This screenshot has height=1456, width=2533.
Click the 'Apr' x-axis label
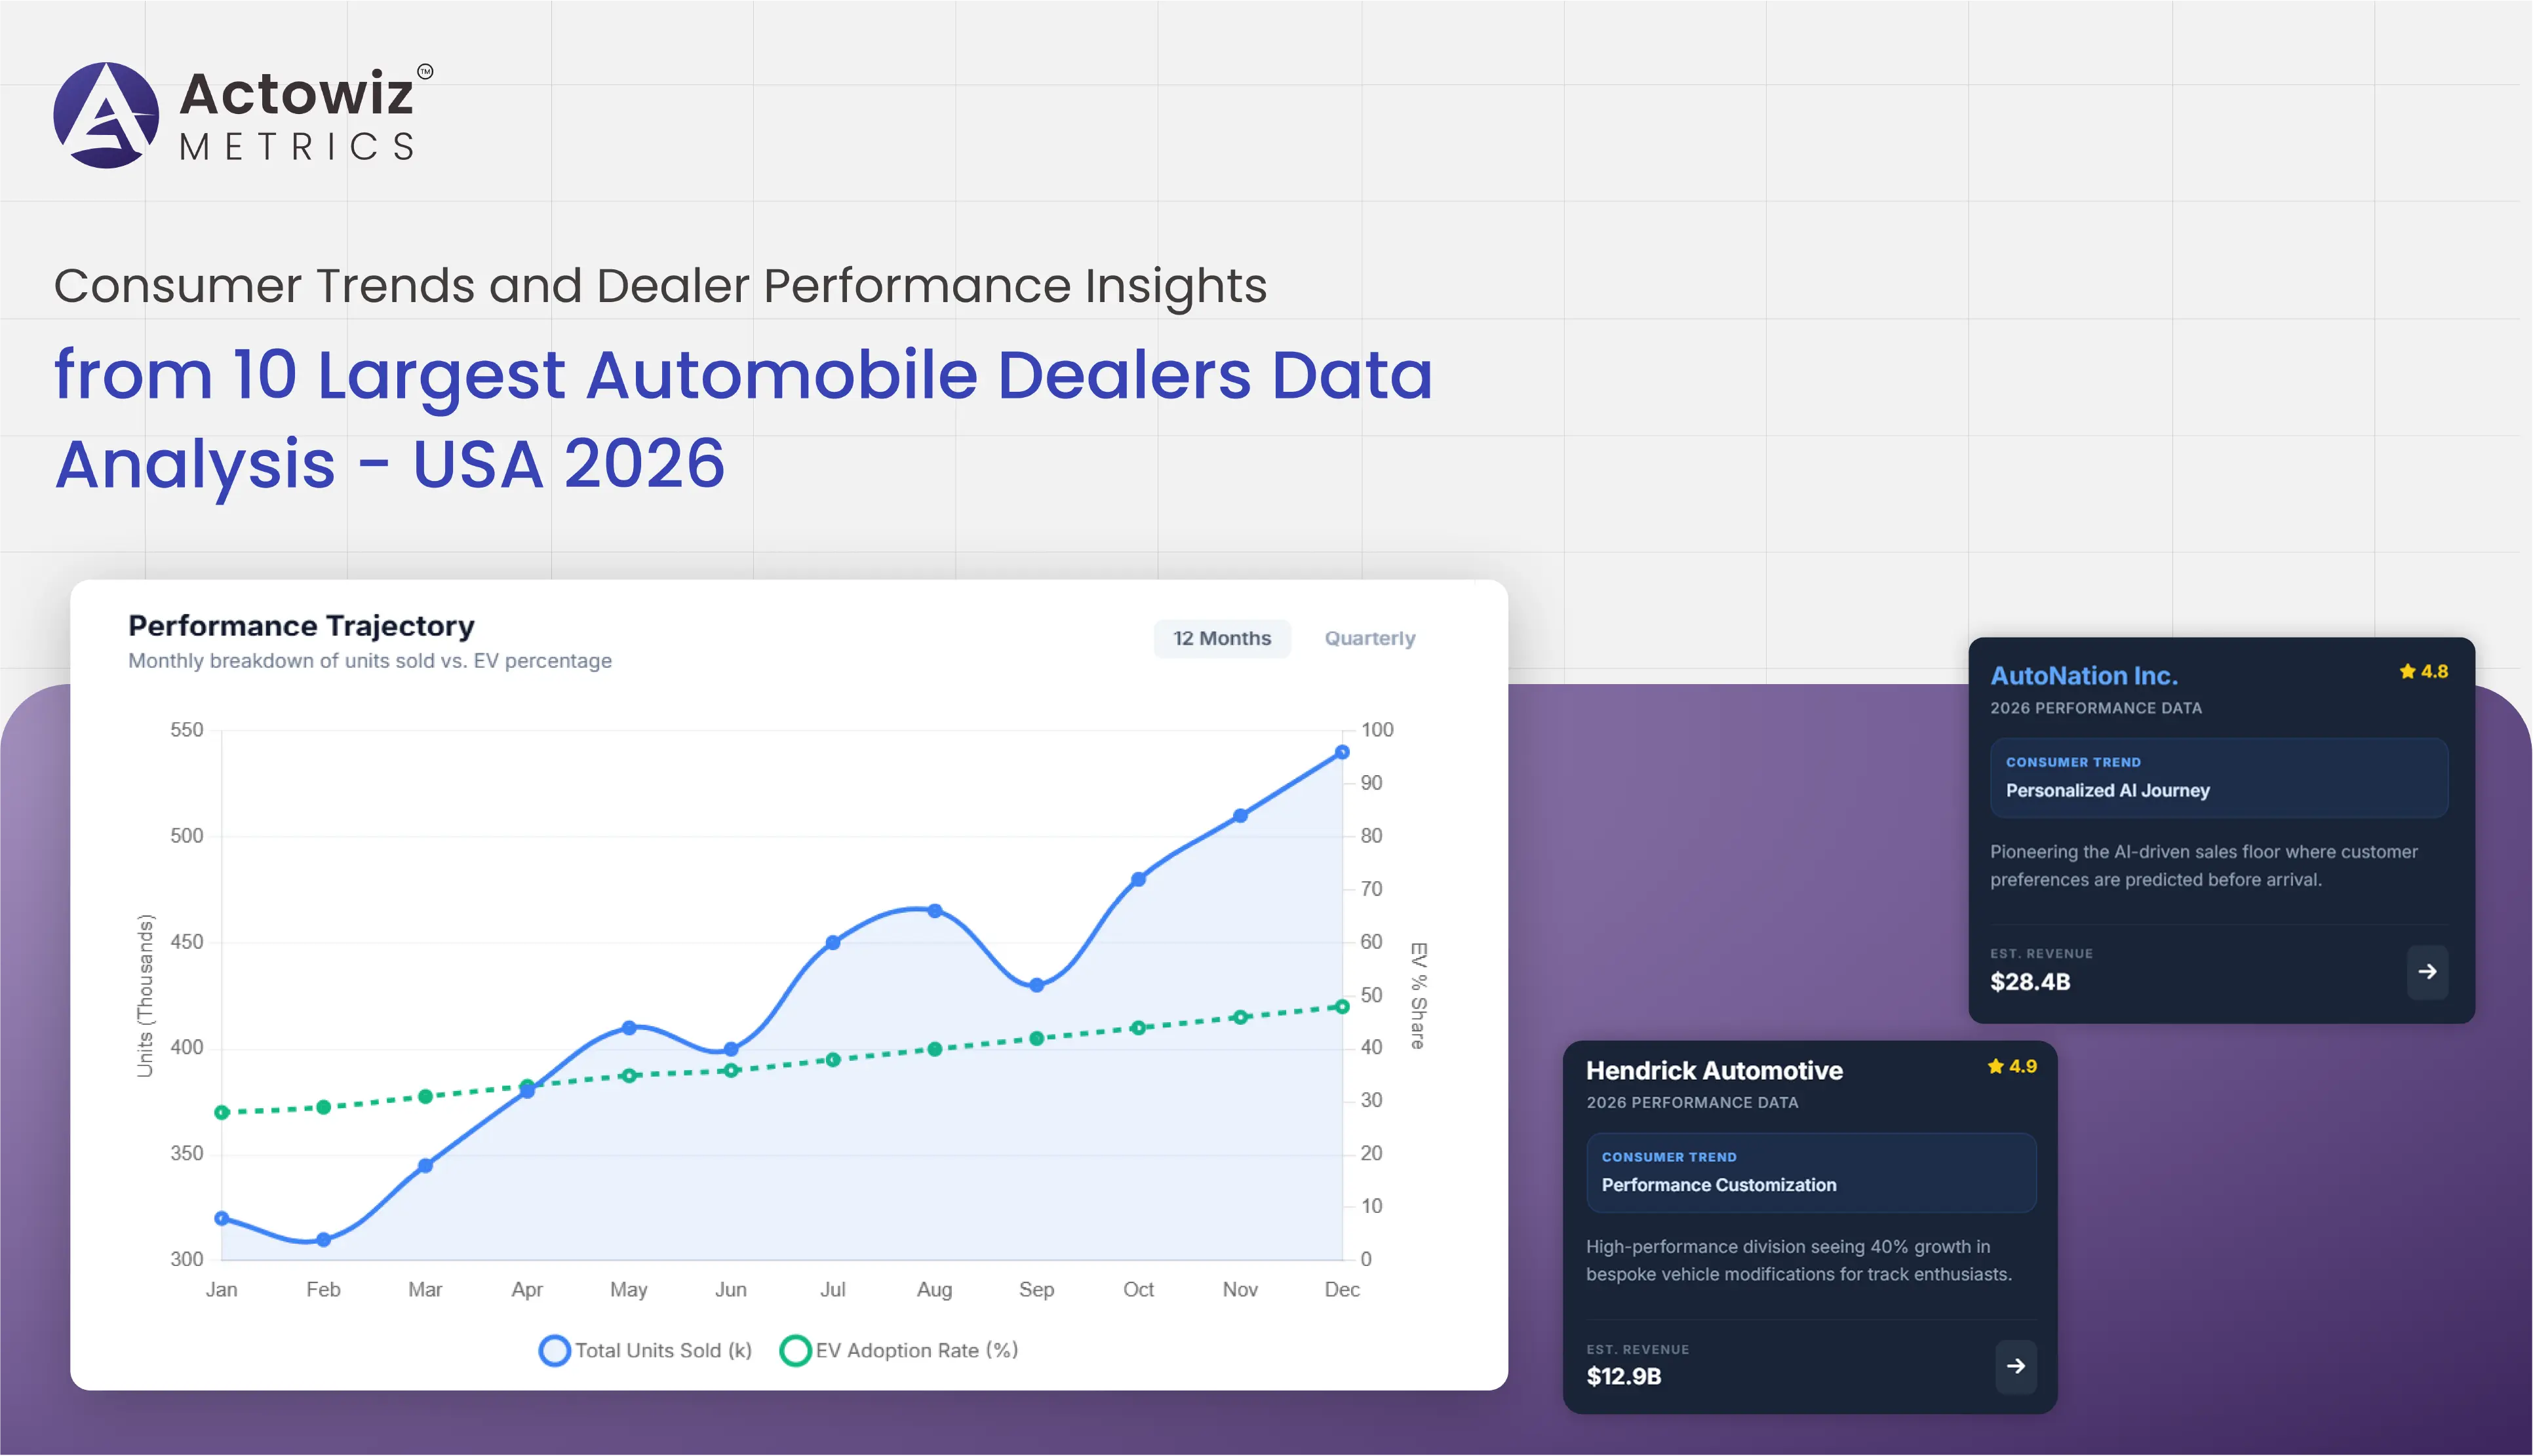coord(527,1290)
